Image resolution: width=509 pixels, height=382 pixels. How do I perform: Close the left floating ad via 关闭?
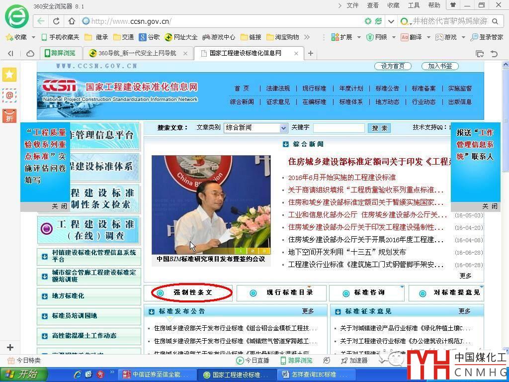click(60, 206)
